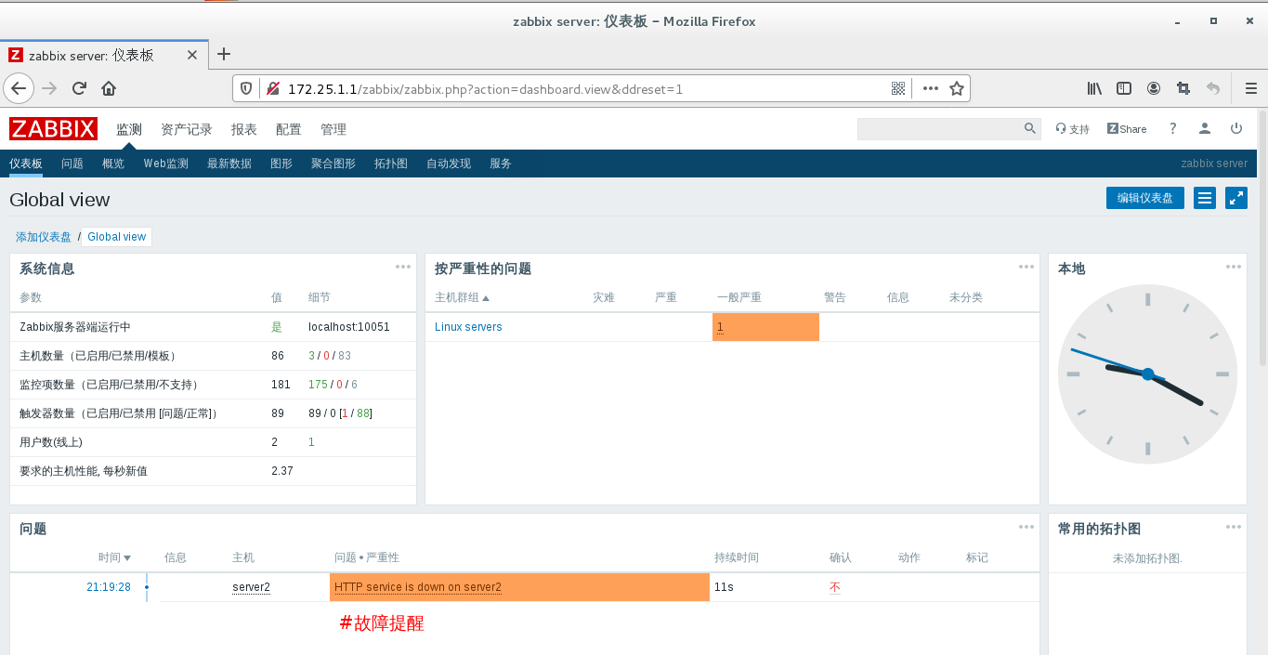Open Zabbix Share link

1127,129
